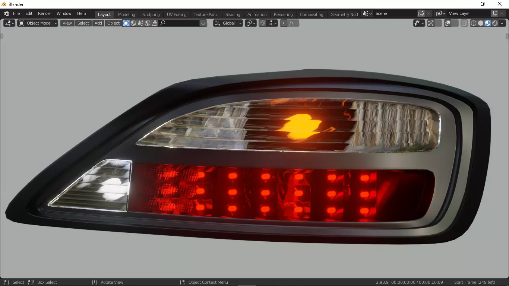509x286 pixels.
Task: Toggle viewport overlays
Action: (448, 23)
